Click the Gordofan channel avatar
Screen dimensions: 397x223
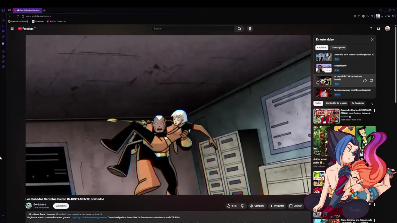click(29, 206)
